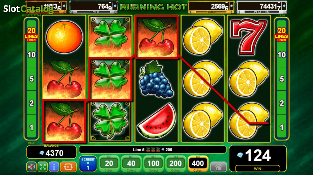This screenshot has height=175, width=313.
Task: Click the SlotCatalog logo
Action: (x=28, y=9)
